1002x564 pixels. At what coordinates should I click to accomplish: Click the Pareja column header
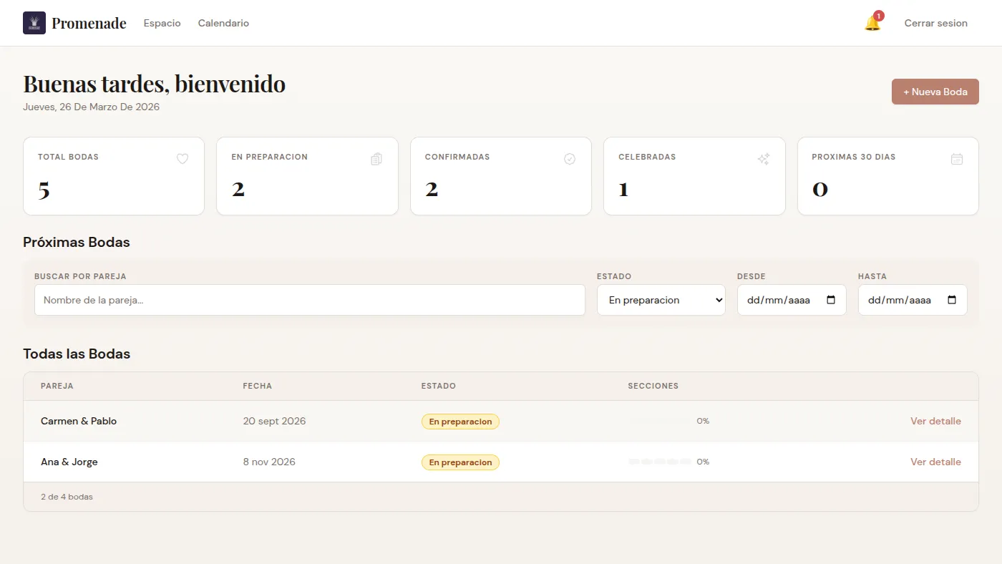(x=57, y=386)
